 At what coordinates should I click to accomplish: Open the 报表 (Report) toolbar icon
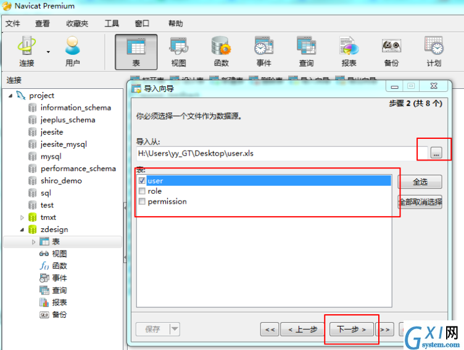point(349,51)
